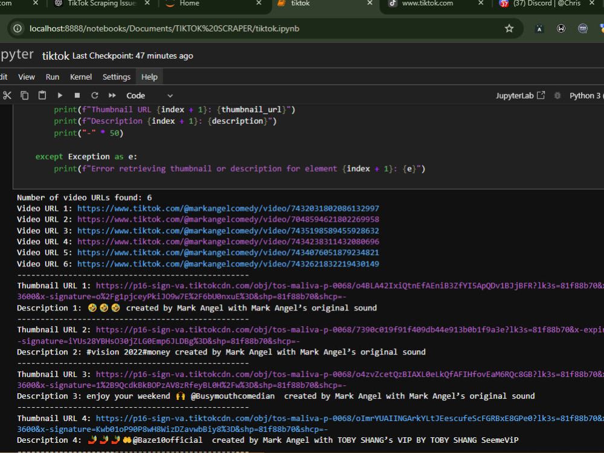View site information icon in address bar
The image size is (604, 453).
click(18, 28)
